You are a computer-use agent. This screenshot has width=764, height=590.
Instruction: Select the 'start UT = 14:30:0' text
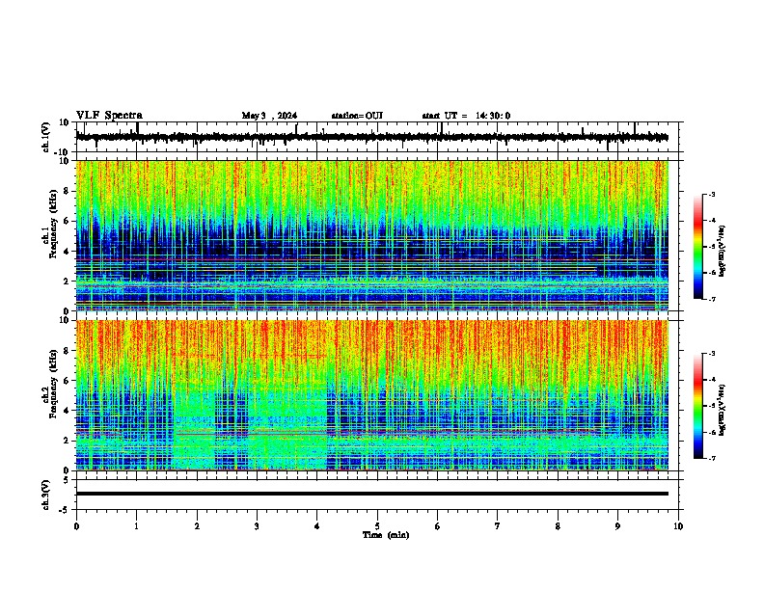point(466,116)
